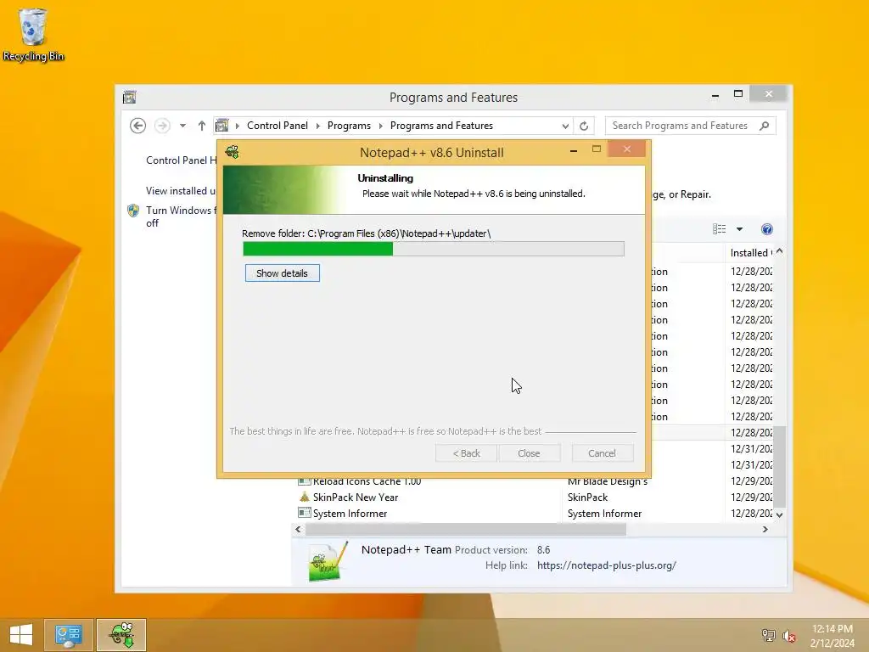
Task: Open the muted volume tray icon
Action: [x=788, y=636]
